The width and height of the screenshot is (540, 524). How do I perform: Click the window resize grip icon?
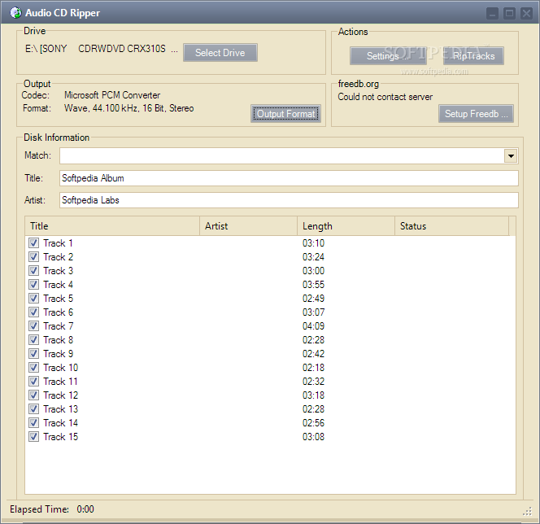(527, 512)
